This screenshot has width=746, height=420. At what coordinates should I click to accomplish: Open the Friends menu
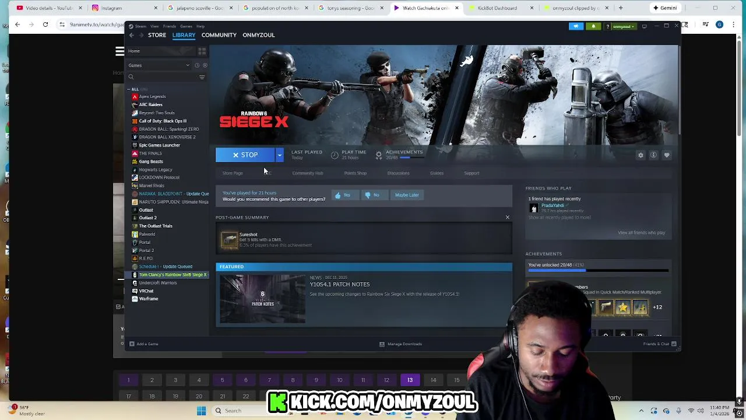(170, 26)
